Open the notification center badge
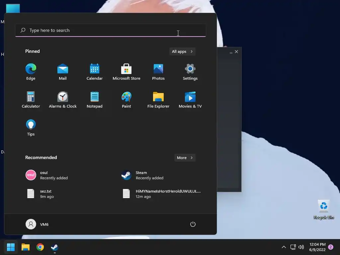Screen dimensions: 340x255 (331, 247)
